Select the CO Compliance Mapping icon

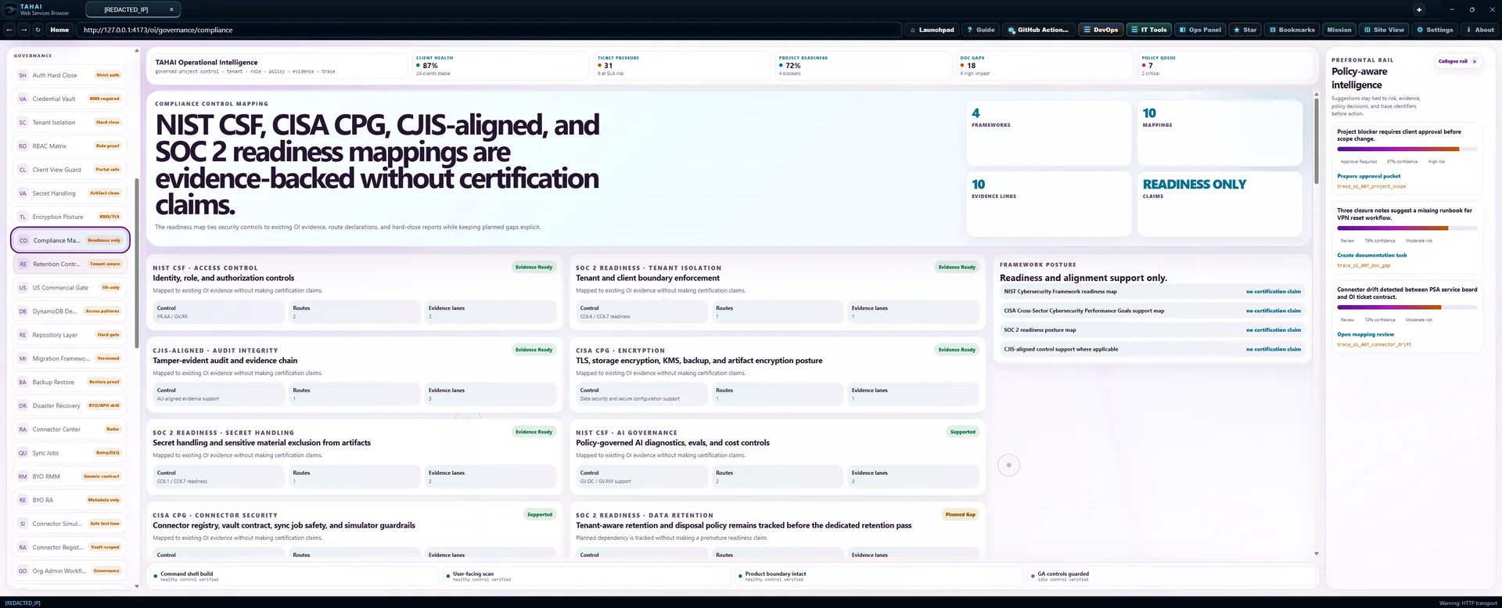pyautogui.click(x=23, y=240)
